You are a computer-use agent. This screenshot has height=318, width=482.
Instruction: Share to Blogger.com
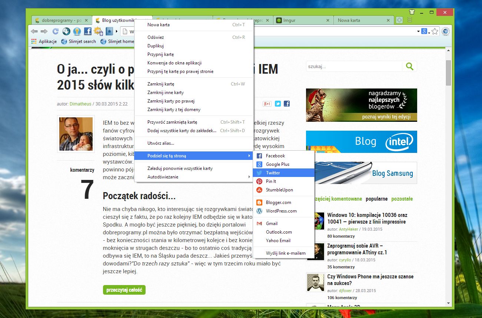coord(283,202)
